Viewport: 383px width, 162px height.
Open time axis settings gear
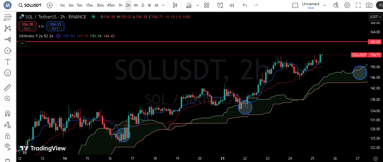(375, 158)
